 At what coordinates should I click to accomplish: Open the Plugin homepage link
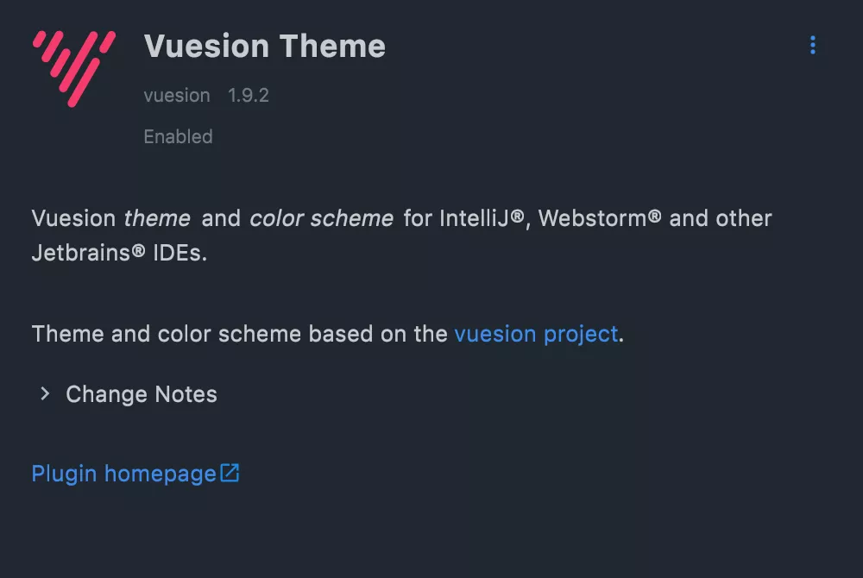pyautogui.click(x=123, y=474)
